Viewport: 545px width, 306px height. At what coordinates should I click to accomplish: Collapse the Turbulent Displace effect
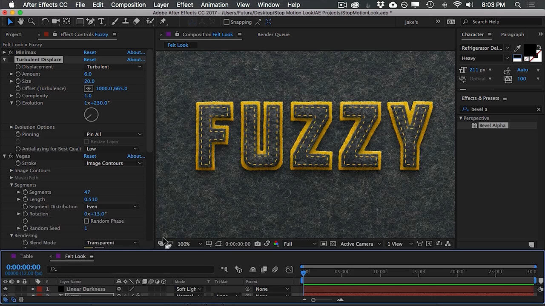(4, 59)
